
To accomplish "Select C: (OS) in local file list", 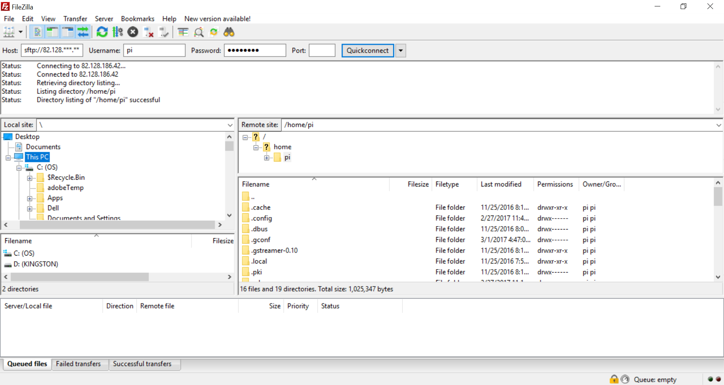I will click(x=24, y=253).
